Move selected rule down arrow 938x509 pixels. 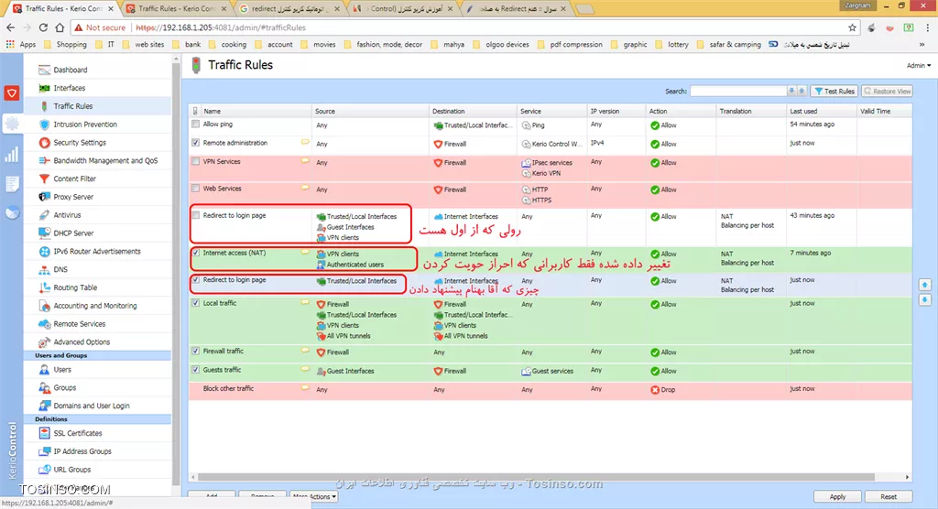[925, 299]
